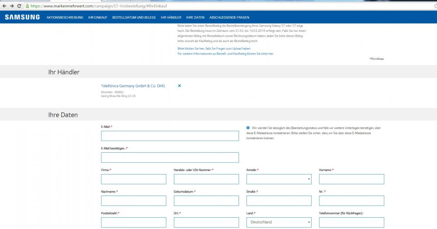Click the green padlock in address bar
437x229 pixels.
[28, 6]
